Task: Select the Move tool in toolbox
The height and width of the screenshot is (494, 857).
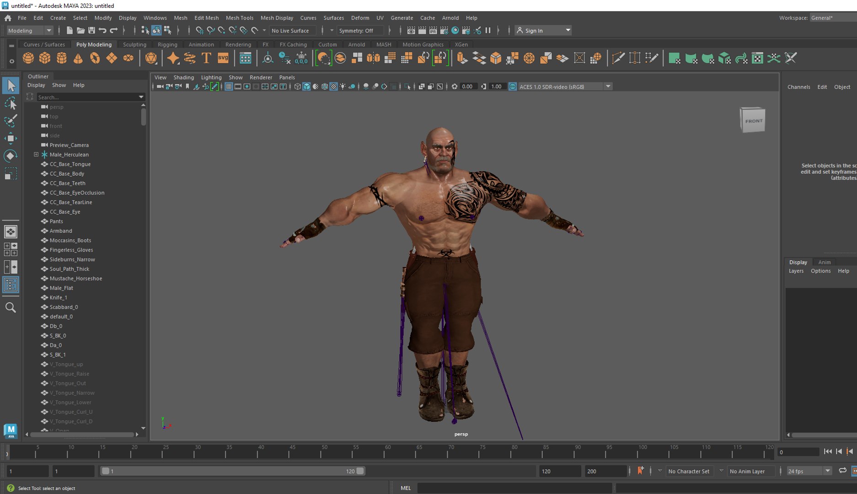Action: 11,139
